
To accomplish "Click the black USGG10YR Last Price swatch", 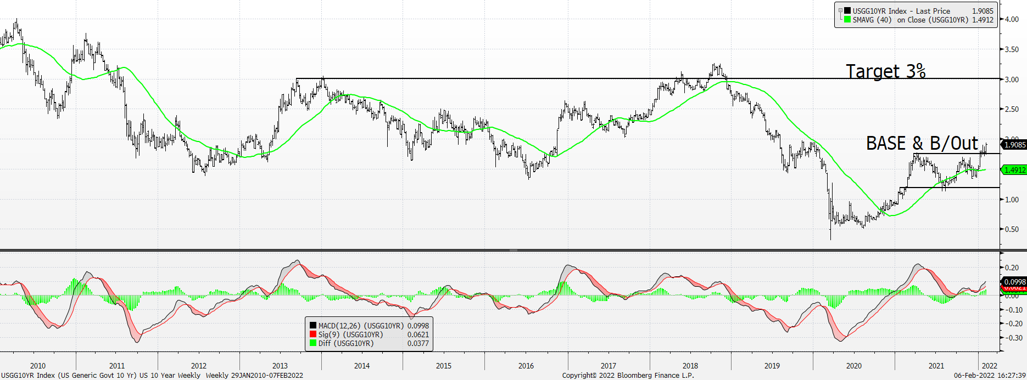I will 847,11.
